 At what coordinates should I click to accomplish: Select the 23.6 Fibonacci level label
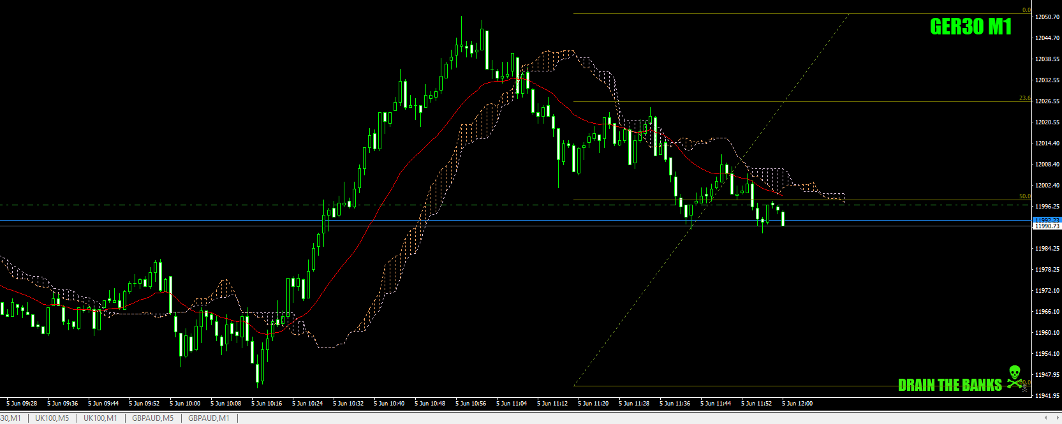click(1024, 98)
